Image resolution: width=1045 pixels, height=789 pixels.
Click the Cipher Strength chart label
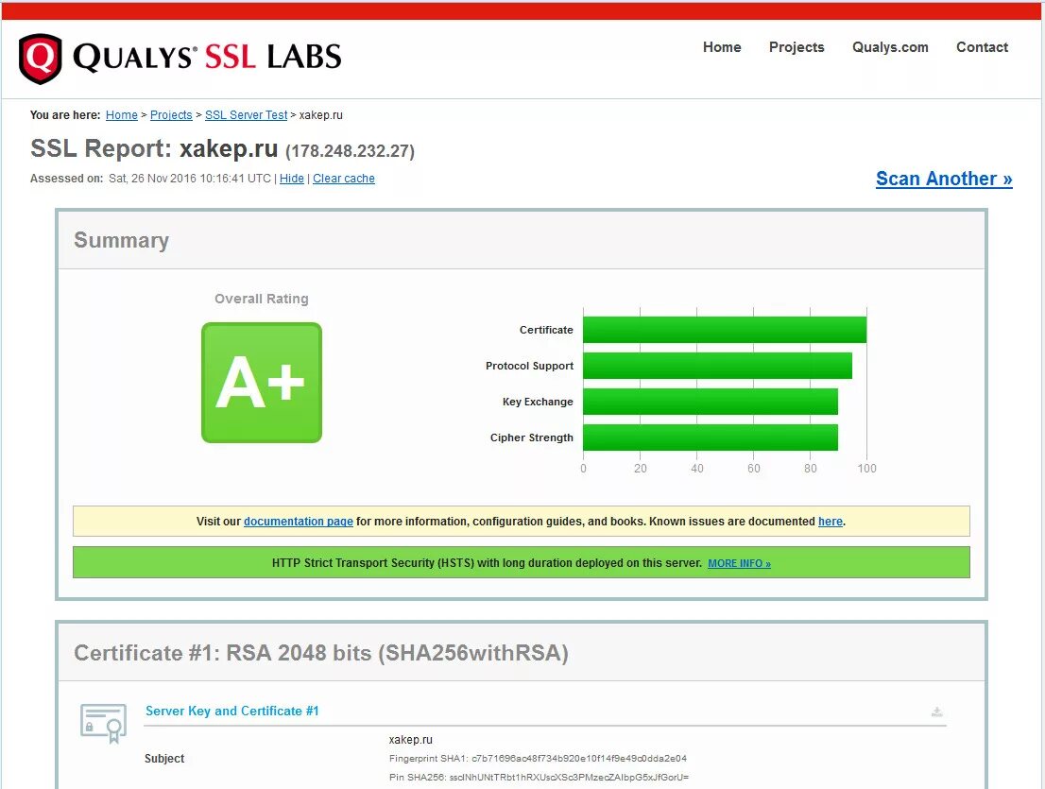(x=531, y=437)
